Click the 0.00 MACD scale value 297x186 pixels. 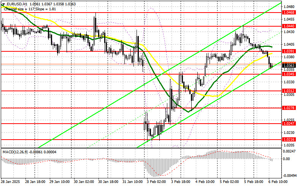(x=287, y=159)
